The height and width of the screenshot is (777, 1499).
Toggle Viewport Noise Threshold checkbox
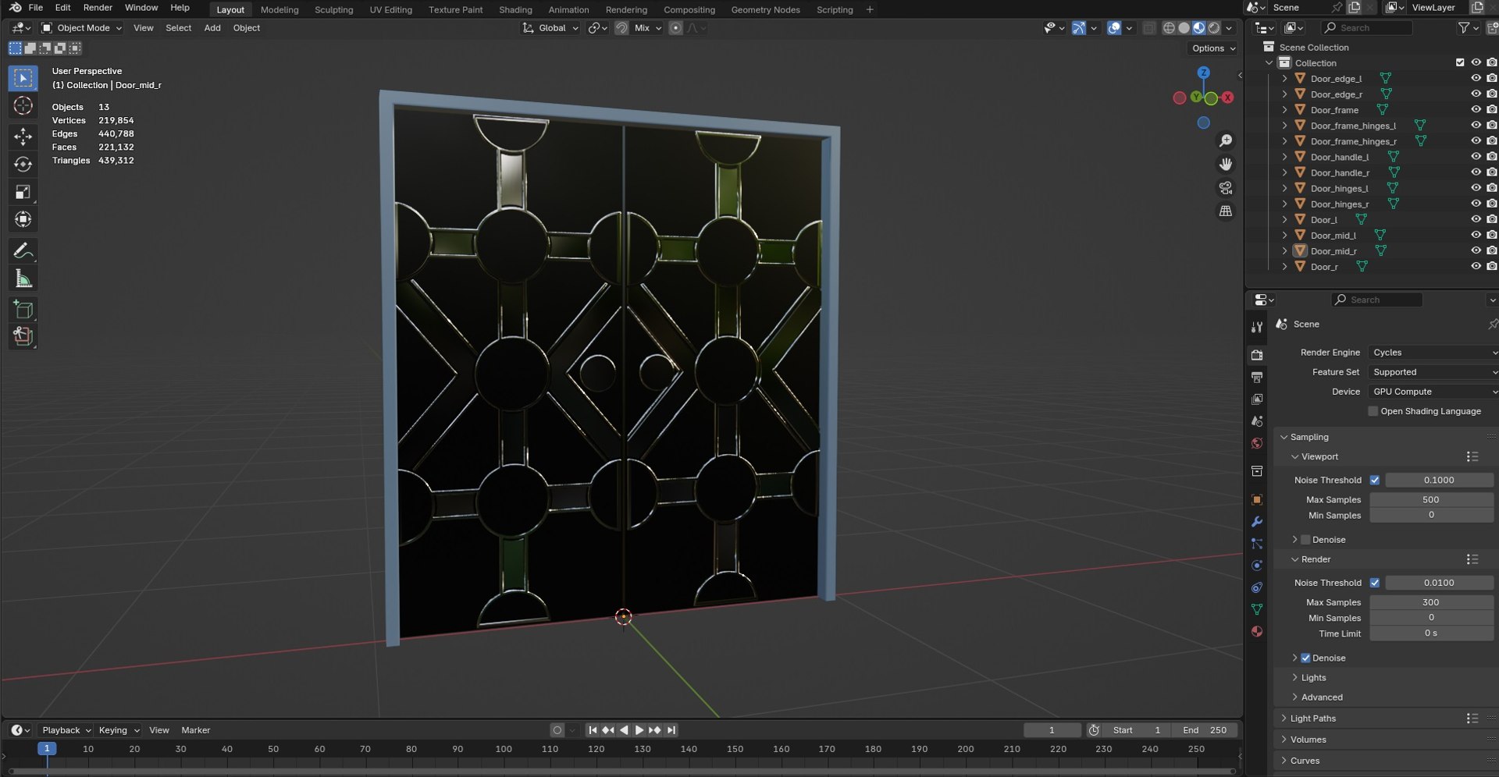[x=1375, y=480]
